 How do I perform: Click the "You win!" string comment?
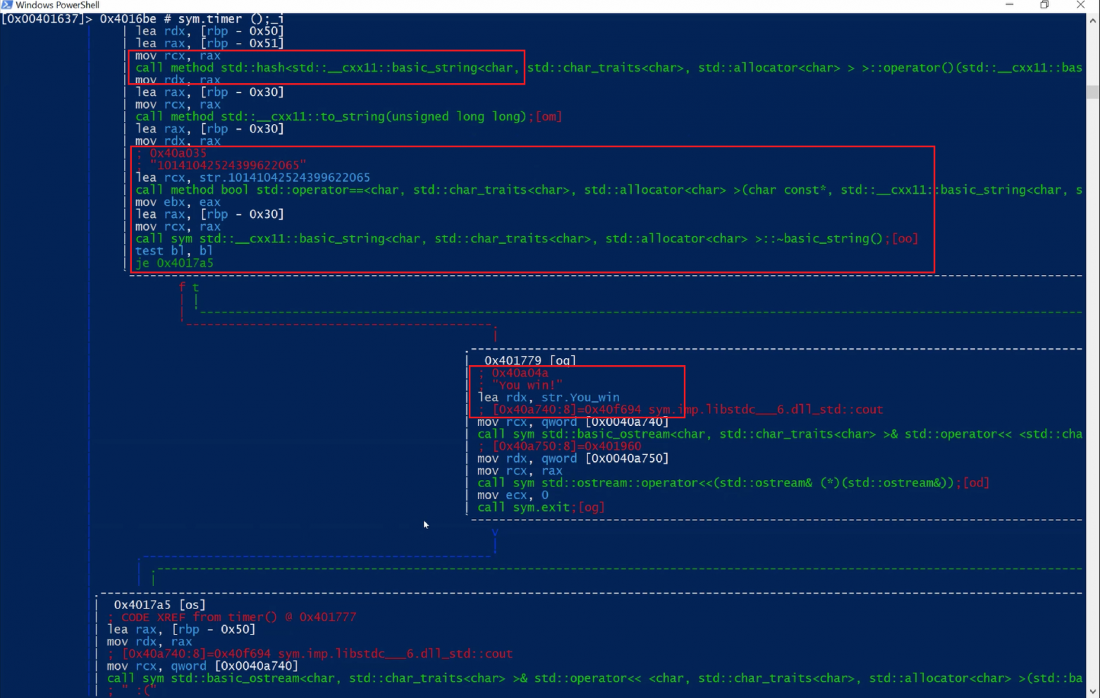pyautogui.click(x=527, y=385)
